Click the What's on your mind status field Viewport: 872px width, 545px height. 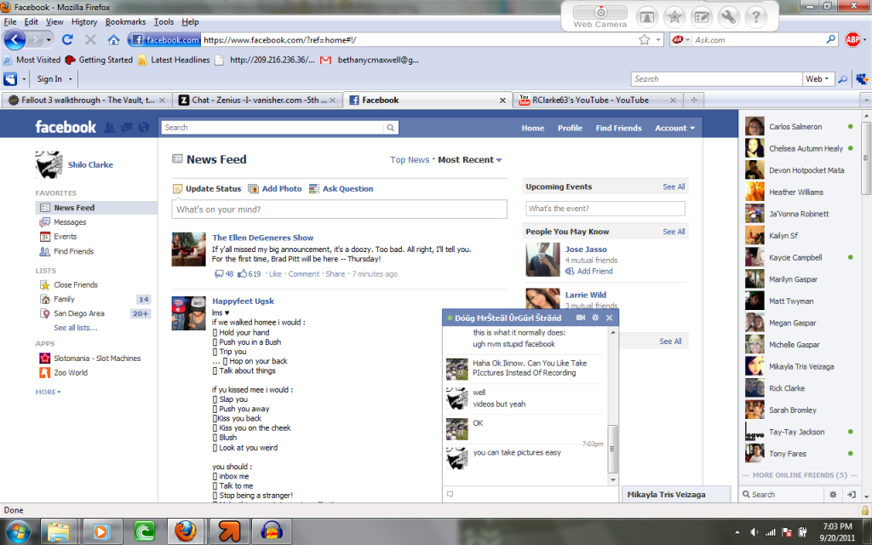click(339, 209)
